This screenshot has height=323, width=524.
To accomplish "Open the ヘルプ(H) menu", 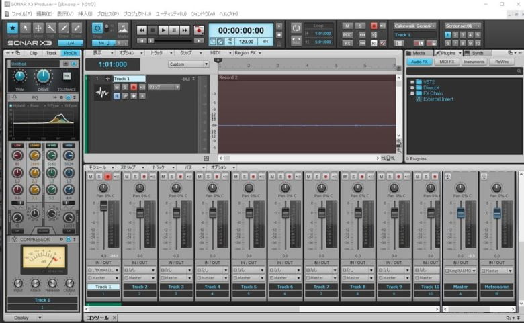I will pyautogui.click(x=228, y=13).
